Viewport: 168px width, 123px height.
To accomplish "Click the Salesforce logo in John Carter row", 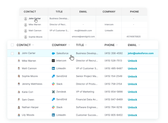I will (x=53, y=53).
